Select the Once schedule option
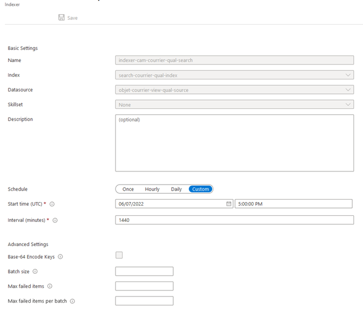The height and width of the screenshot is (311, 363). [x=128, y=189]
